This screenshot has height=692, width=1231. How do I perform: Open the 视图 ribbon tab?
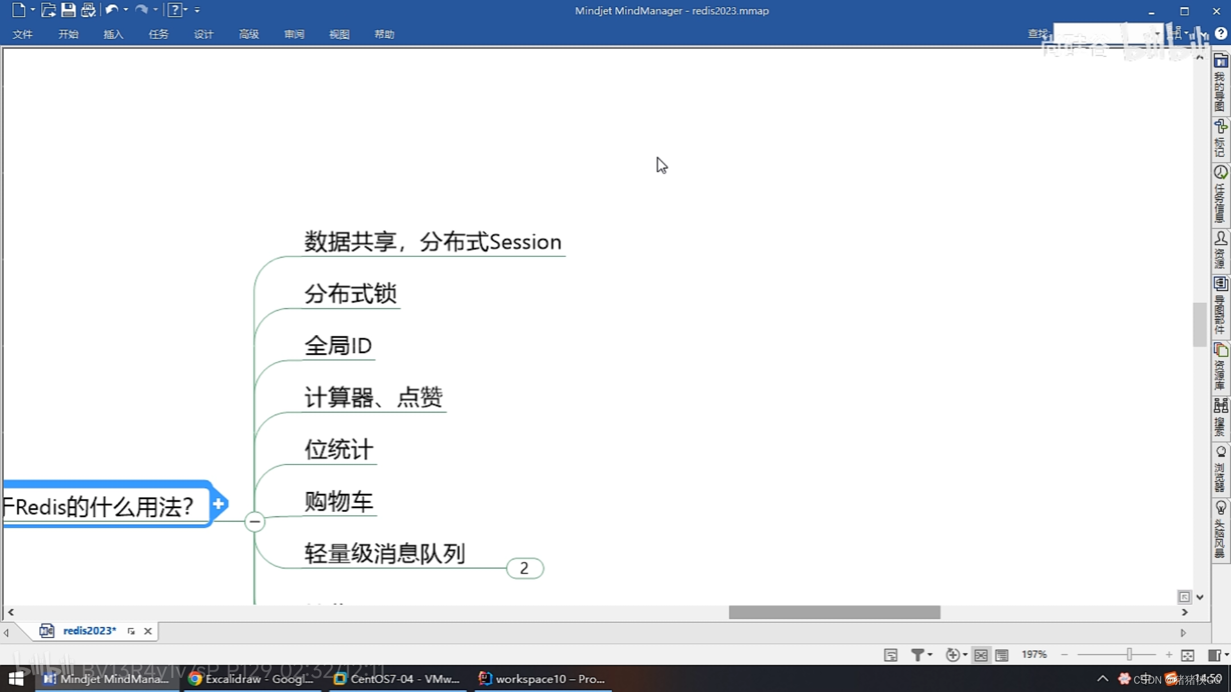339,34
